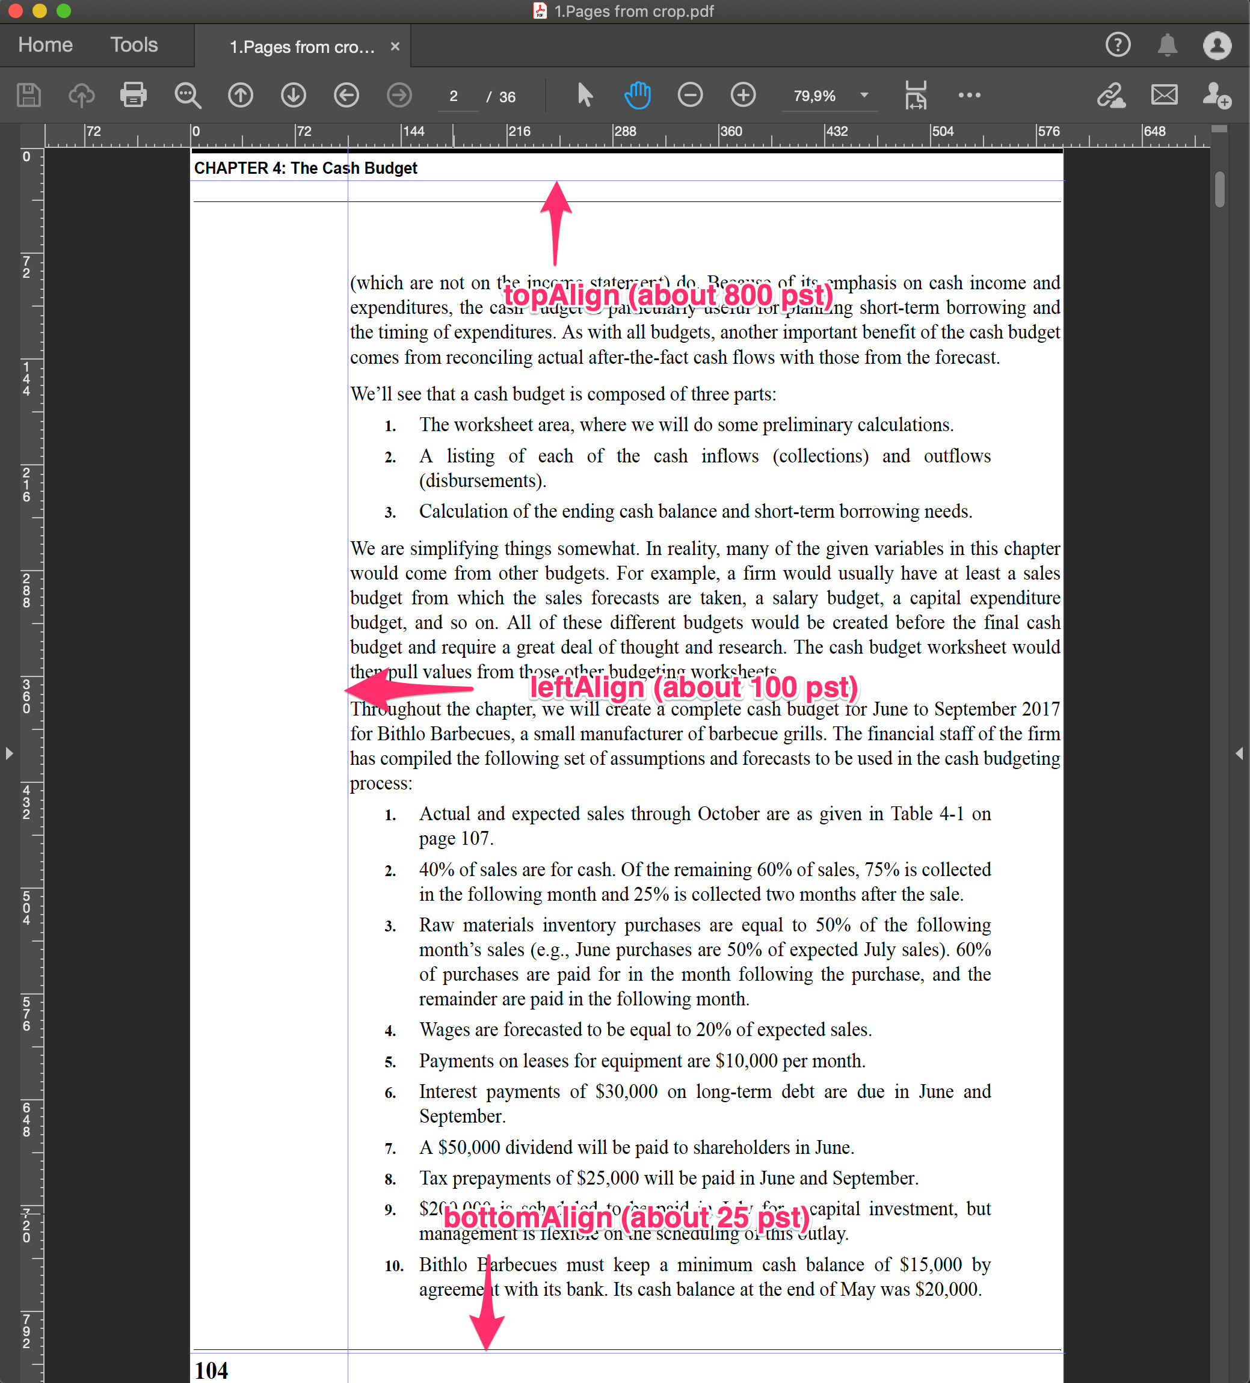The height and width of the screenshot is (1383, 1250).
Task: Click the Print file icon
Action: (133, 96)
